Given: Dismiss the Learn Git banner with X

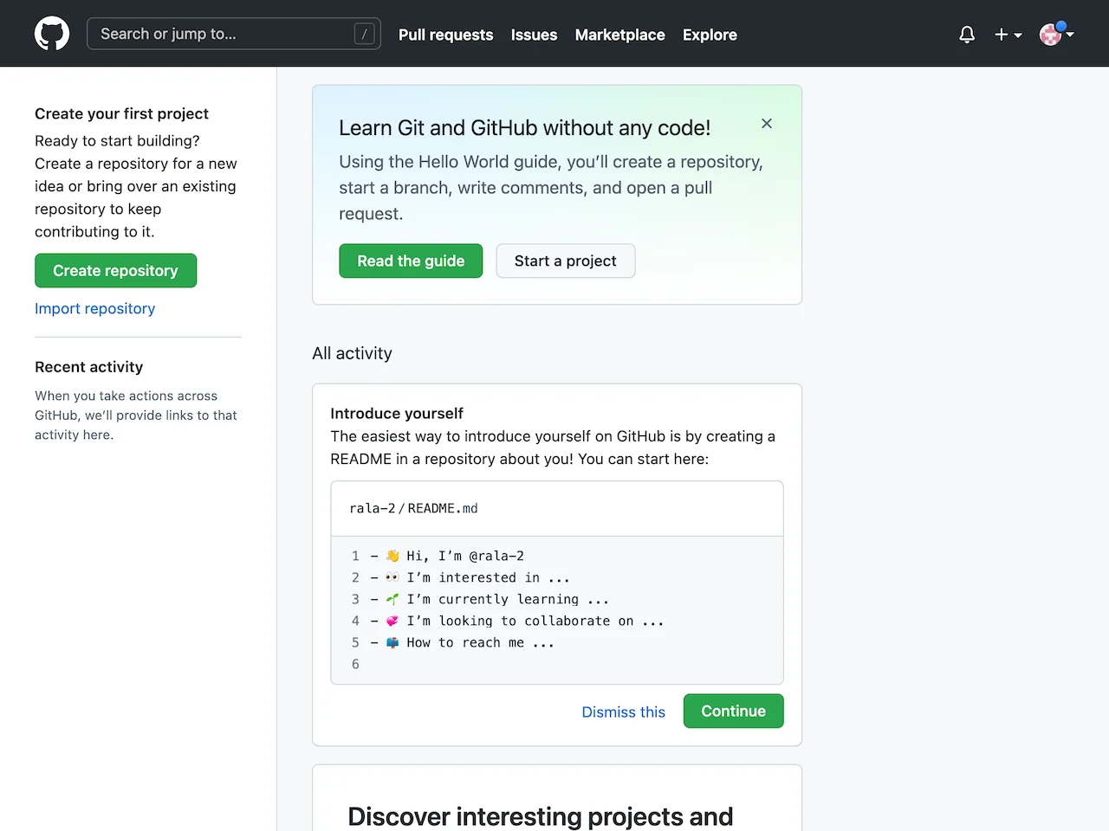Looking at the screenshot, I should tap(766, 123).
